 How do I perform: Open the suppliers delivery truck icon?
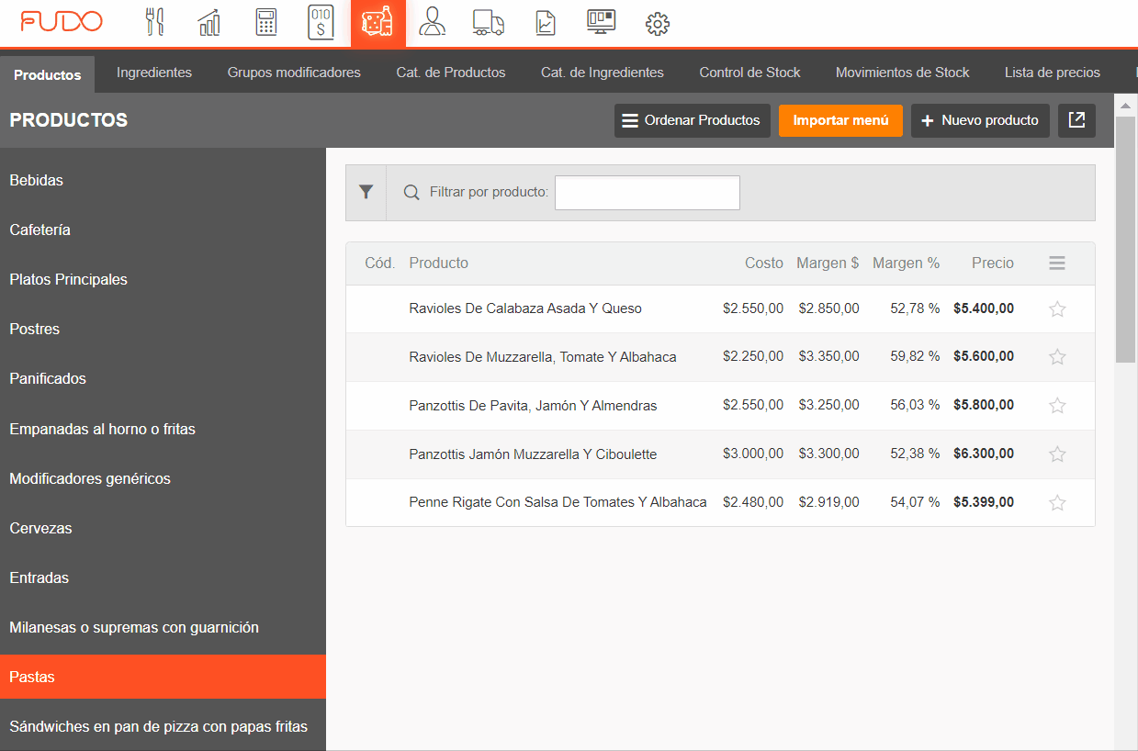pyautogui.click(x=488, y=22)
